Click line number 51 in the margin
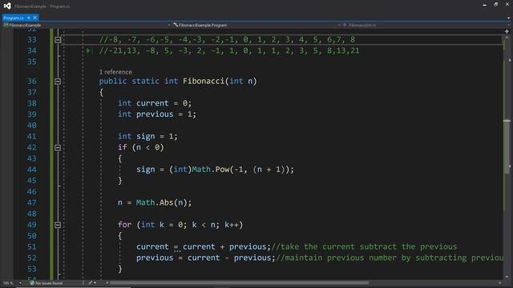Viewport: 513px width, 288px height. 32,247
